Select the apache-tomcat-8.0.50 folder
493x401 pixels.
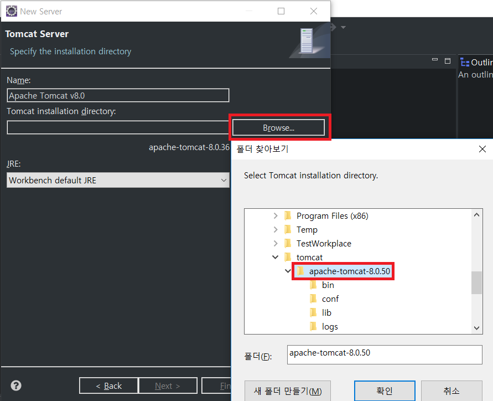coord(349,271)
